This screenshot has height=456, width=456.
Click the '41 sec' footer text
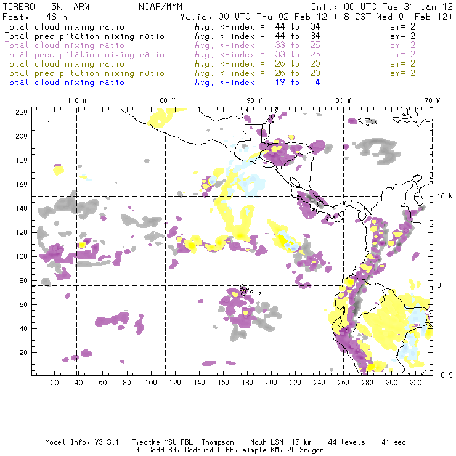coord(394,442)
